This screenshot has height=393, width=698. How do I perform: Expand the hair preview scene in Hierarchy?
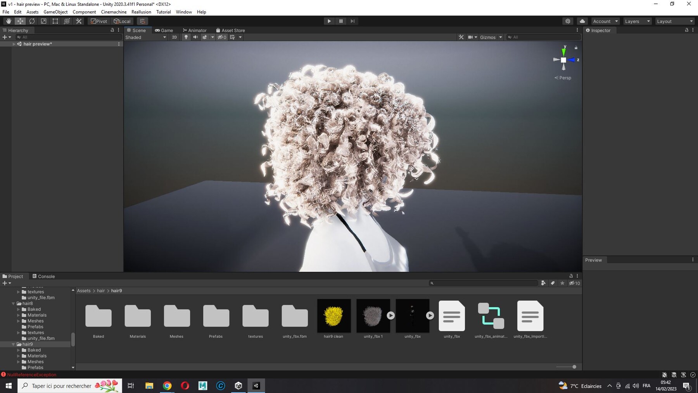point(14,44)
